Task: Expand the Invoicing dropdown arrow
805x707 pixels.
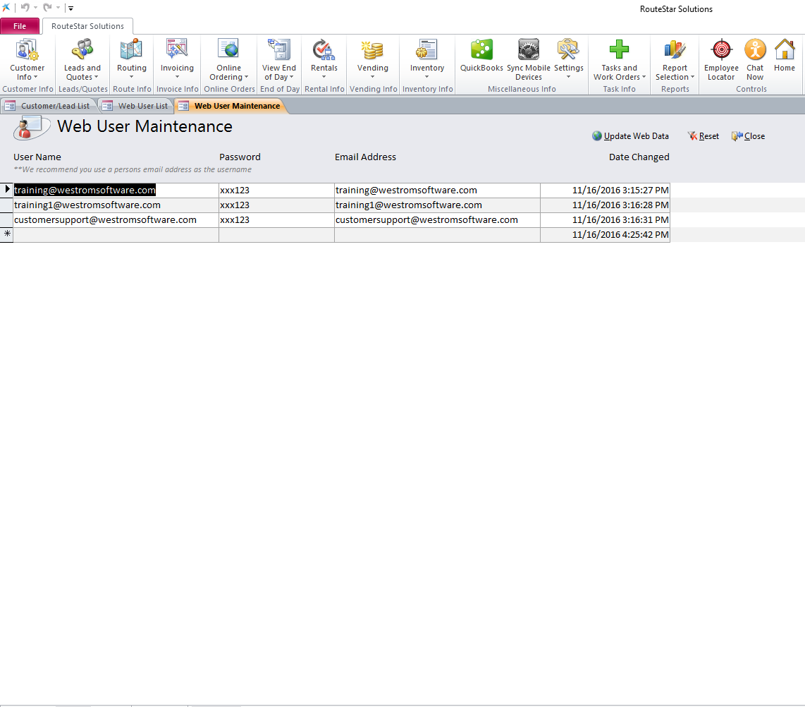Action: coord(177,77)
